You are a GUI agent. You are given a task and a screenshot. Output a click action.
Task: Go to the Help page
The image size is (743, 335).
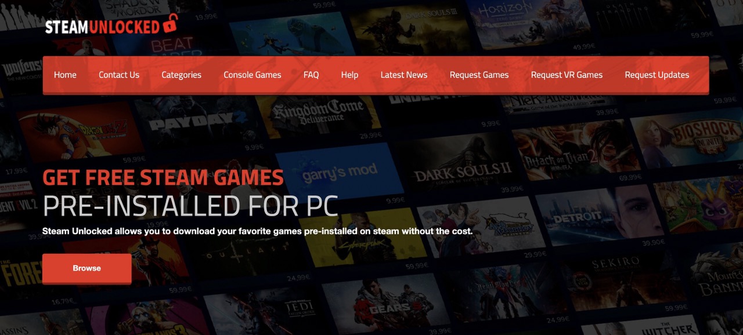coord(349,75)
